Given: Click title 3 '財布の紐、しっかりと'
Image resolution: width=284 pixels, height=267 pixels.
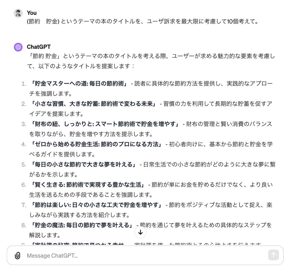Looking at the screenshot, I should pyautogui.click(x=105, y=124).
